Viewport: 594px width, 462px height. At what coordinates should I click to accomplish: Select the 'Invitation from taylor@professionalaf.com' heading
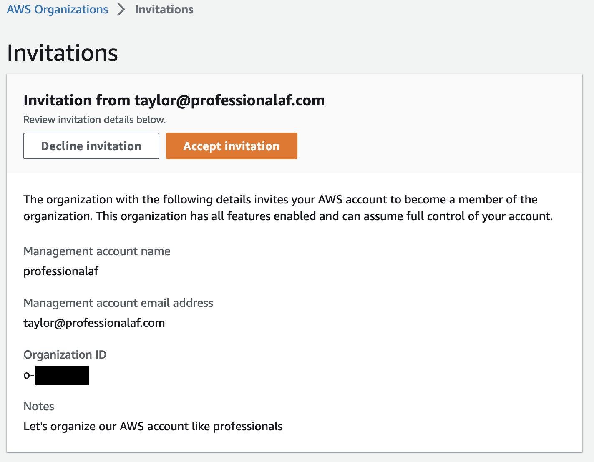(x=174, y=100)
